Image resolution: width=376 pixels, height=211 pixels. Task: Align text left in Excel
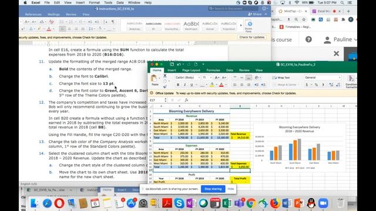click(x=235, y=84)
